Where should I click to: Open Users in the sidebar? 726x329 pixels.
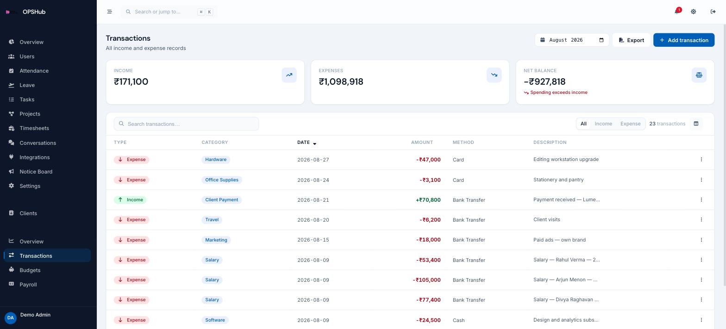47,56
